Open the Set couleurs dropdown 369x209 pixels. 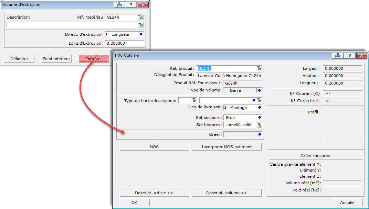click(259, 118)
